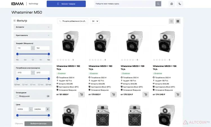Open Whatsminer M50S++ 162 Th/s product image
This screenshot has width=211, height=127.
(x=70, y=41)
